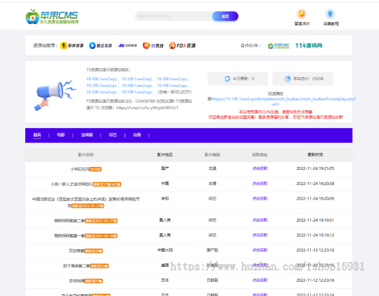Open the 影库资源 resource site logo

[x=72, y=45]
